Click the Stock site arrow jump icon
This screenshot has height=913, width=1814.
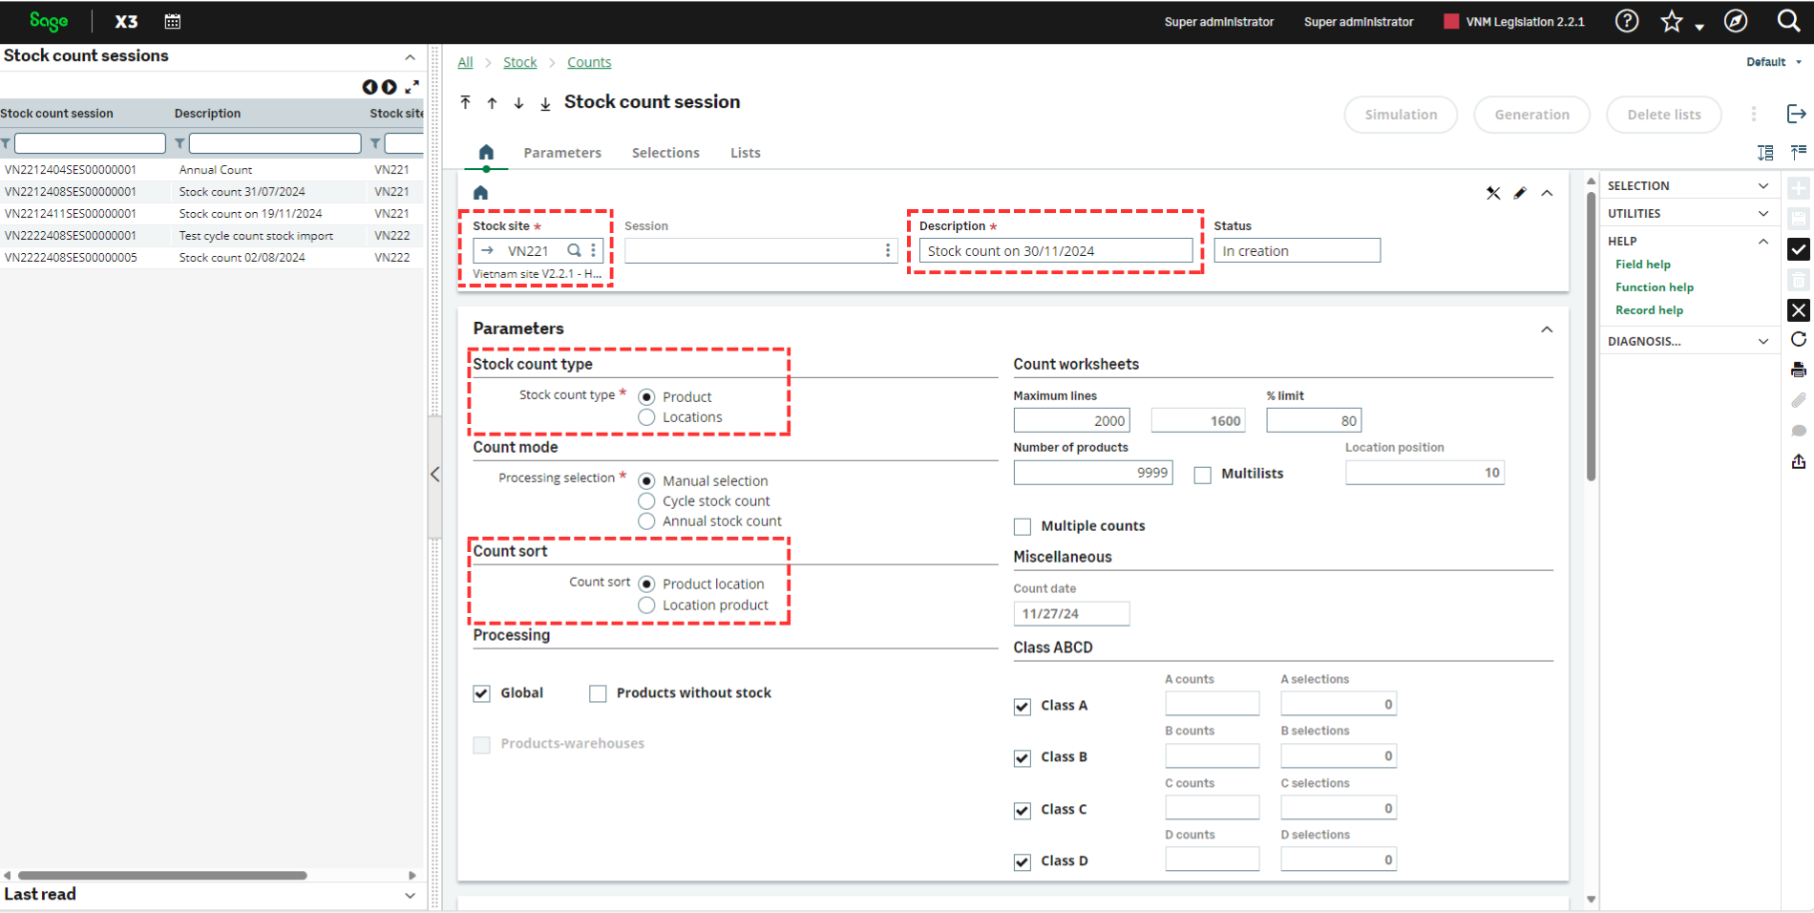[x=487, y=250]
